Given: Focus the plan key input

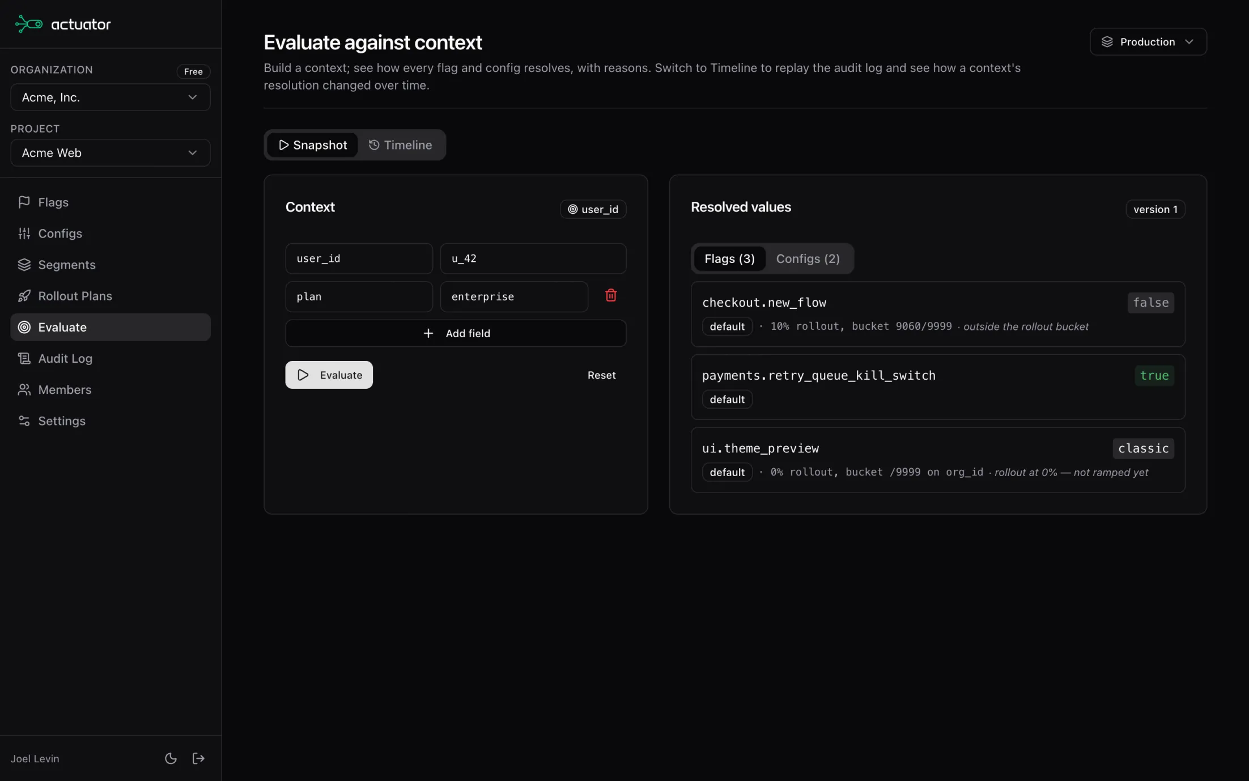Looking at the screenshot, I should [359, 296].
